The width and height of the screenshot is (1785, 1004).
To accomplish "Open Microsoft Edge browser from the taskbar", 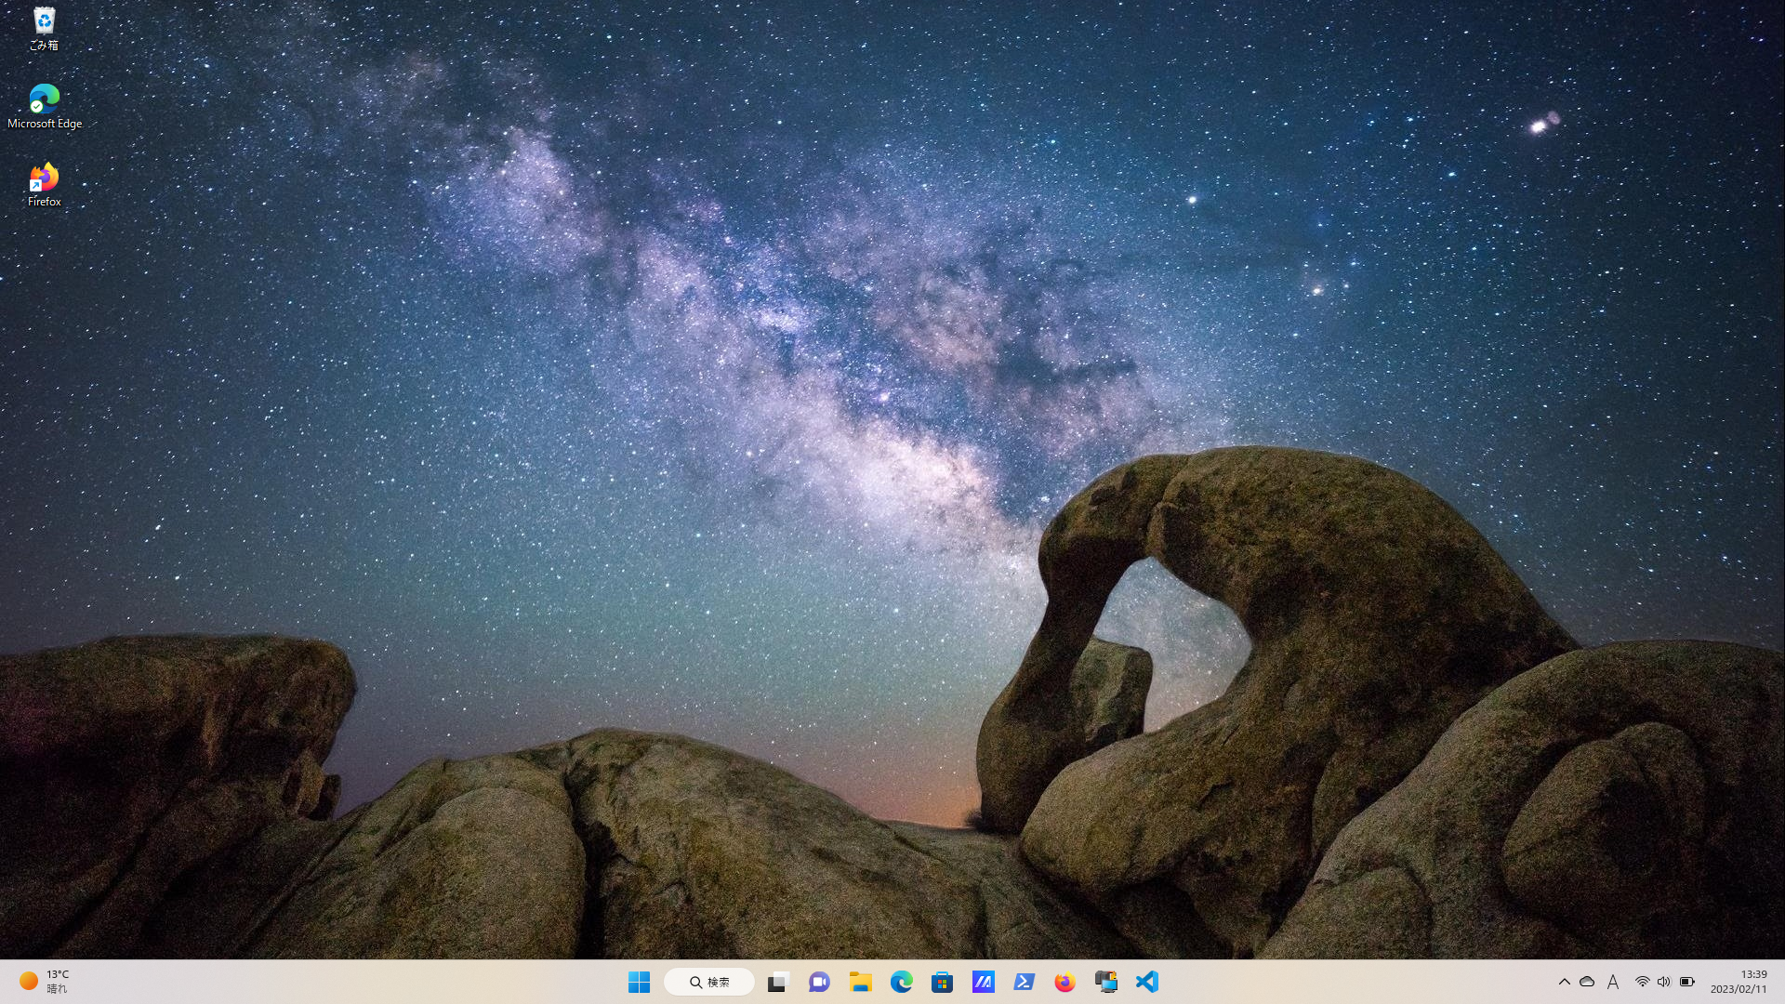I will pos(901,982).
